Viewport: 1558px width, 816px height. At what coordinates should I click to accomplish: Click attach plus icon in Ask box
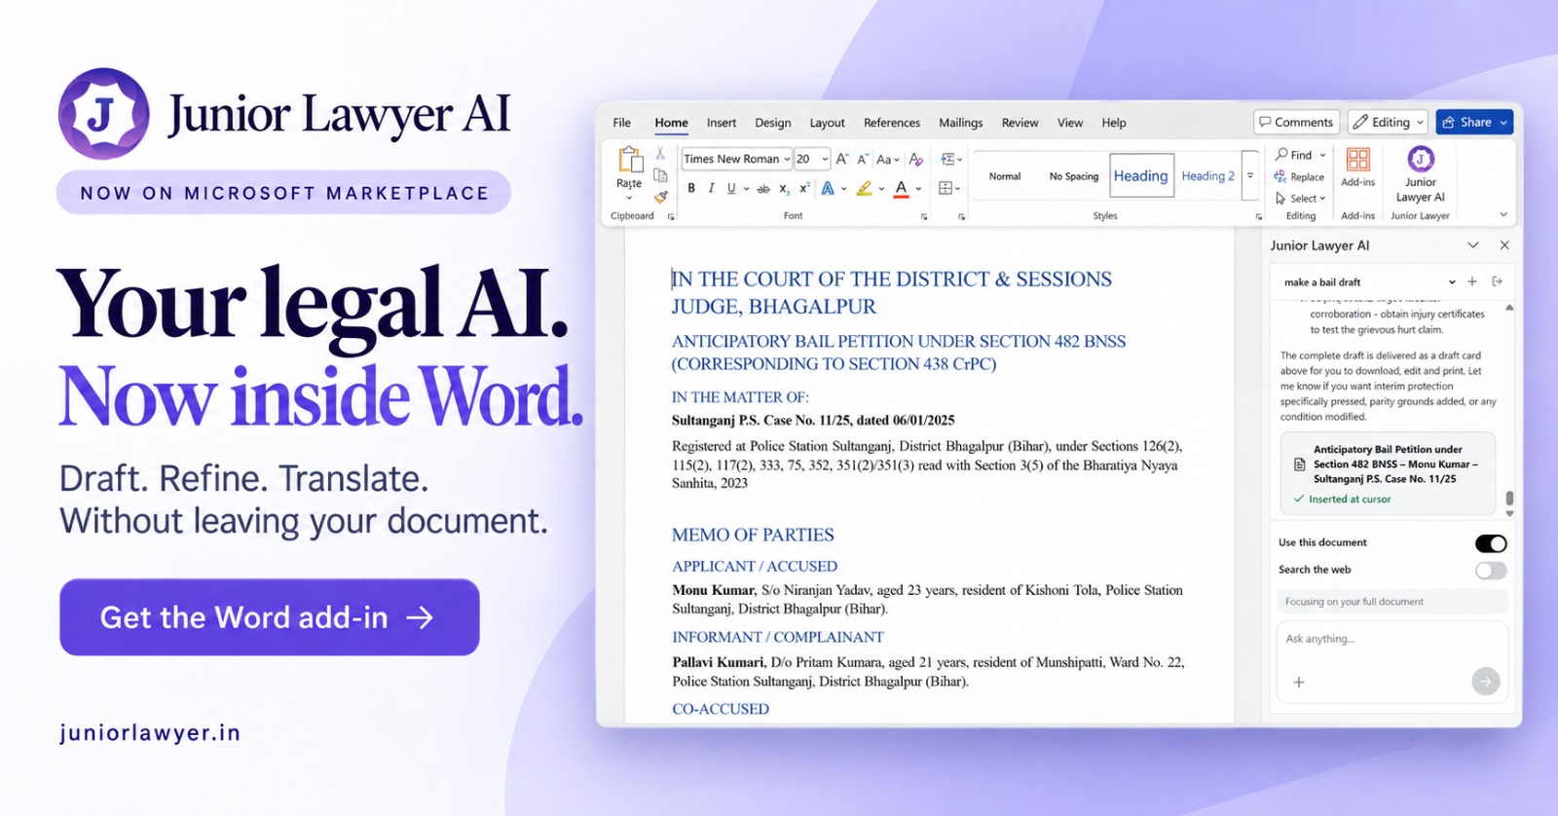1298,682
